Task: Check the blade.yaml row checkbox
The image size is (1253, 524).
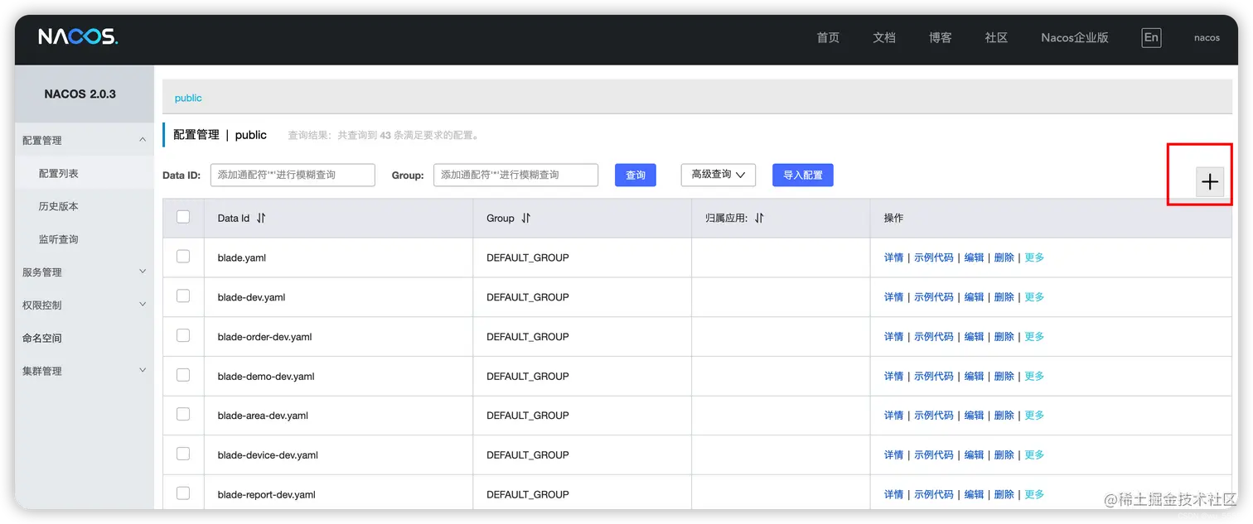Action: [x=183, y=257]
